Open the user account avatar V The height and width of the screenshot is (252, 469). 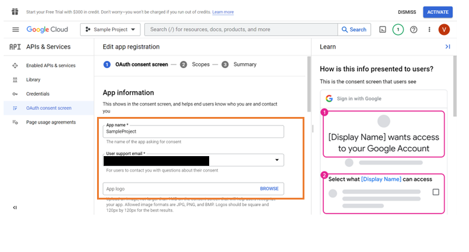[x=444, y=30]
